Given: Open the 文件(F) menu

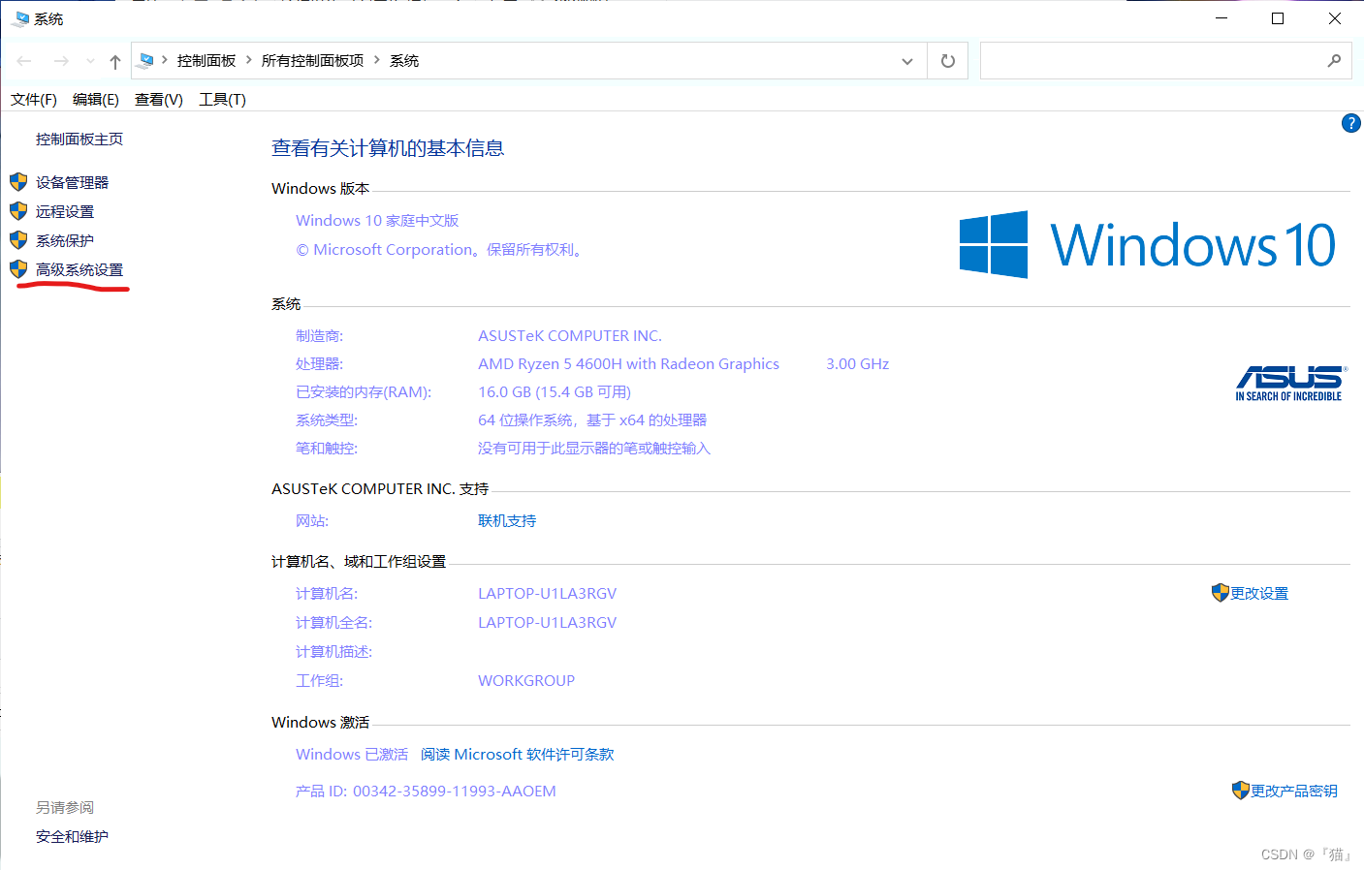Looking at the screenshot, I should click(x=34, y=100).
